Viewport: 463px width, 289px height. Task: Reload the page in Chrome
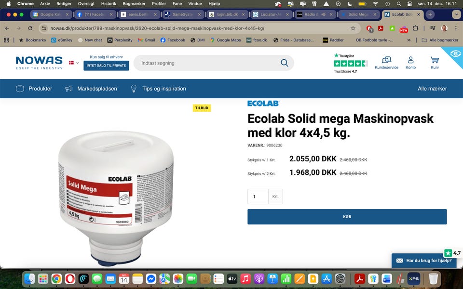point(30,28)
